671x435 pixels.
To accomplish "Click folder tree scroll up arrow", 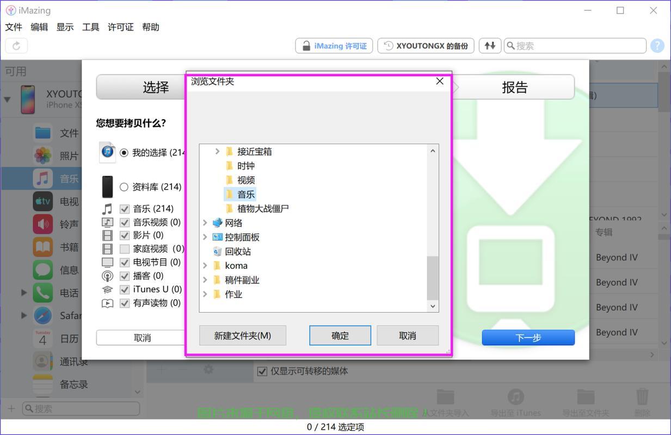I will 433,151.
